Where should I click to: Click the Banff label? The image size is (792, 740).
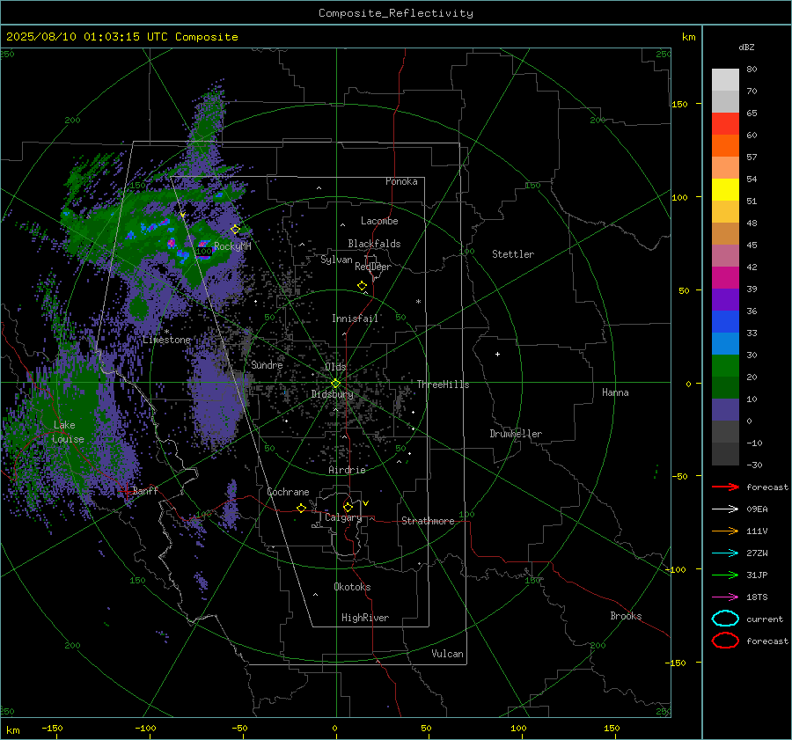pos(145,490)
